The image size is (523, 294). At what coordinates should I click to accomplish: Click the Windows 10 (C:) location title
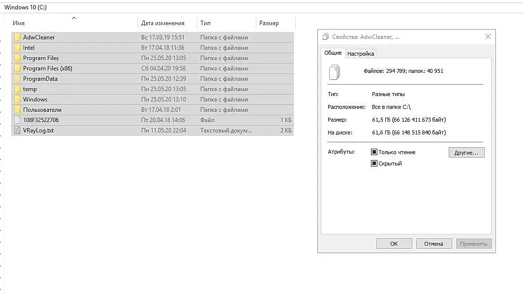pos(26,7)
